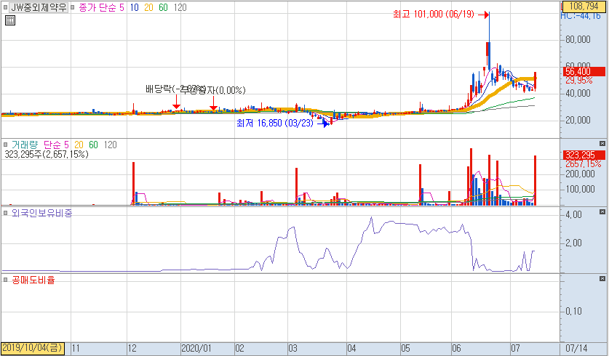This screenshot has width=609, height=356.
Task: Select the 20-day moving average legend in price panel
Action: 148,7
